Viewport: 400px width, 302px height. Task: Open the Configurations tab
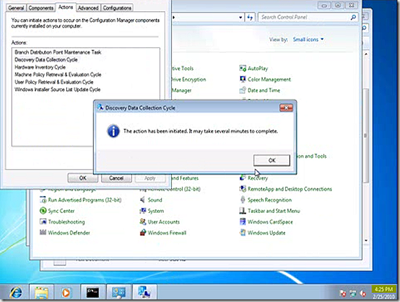tap(117, 8)
